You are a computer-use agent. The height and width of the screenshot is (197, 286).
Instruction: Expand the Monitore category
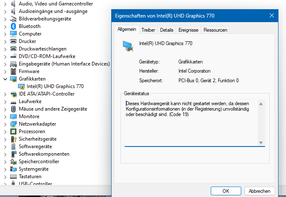5,117
